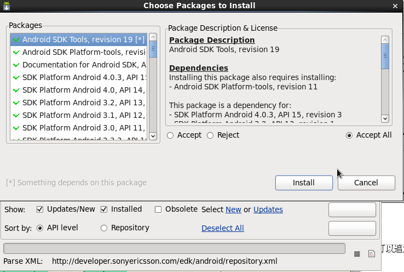Click the stop icon beside the progress bar
This screenshot has height=272, width=404.
pos(357,254)
